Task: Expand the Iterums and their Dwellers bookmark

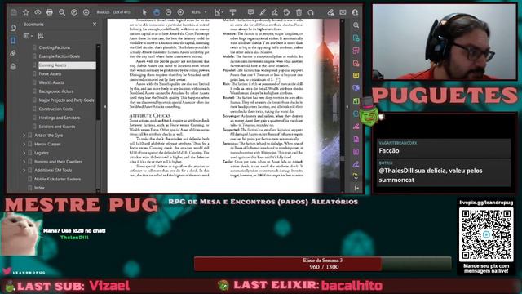Action: pos(24,162)
